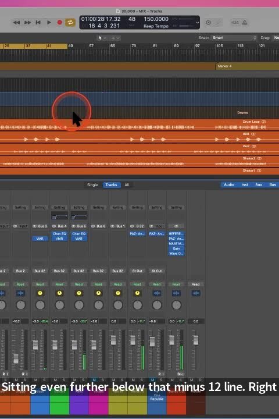Click the Perc region loop icon
The width and height of the screenshot is (279, 419).
click(x=254, y=147)
